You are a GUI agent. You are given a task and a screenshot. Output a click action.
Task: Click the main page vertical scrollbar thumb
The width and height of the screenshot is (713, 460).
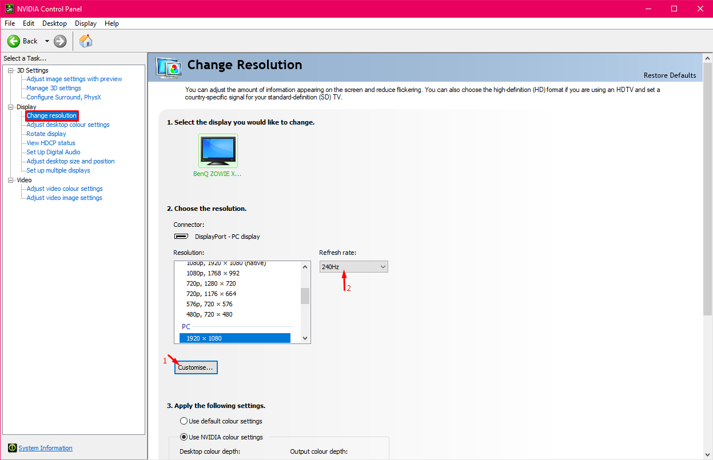click(x=708, y=189)
